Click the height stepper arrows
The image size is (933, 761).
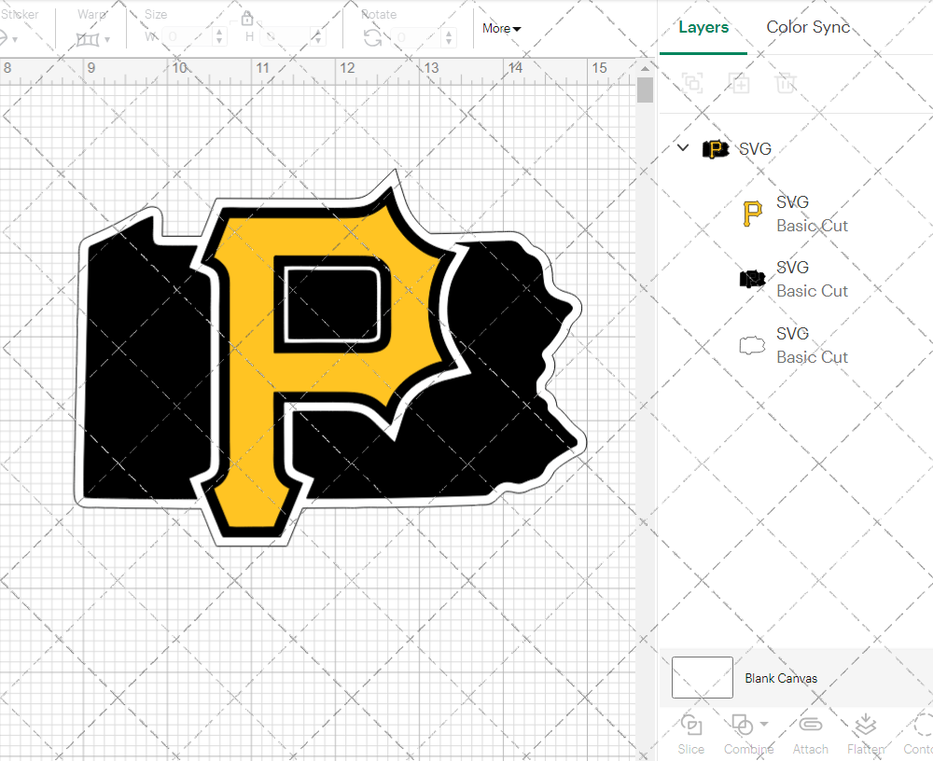coord(318,37)
